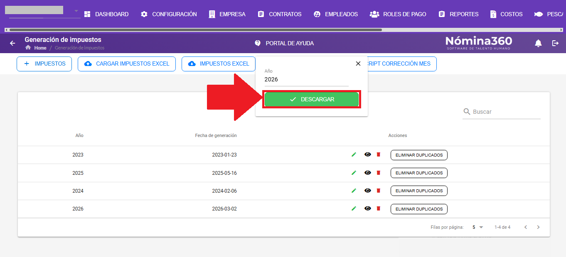Viewport: 566px width, 257px height.
Task: Select date cell 2024-02-06
Action: (x=224, y=191)
